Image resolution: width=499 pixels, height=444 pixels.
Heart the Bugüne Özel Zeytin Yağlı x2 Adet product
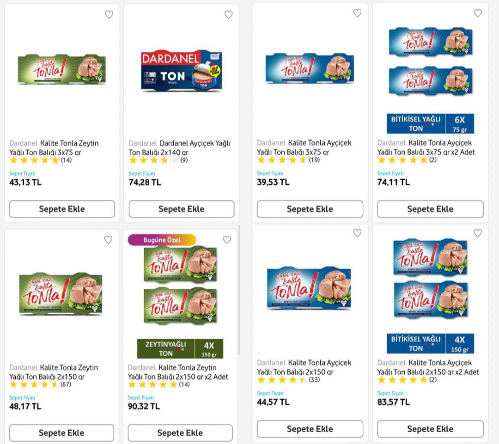(x=227, y=240)
